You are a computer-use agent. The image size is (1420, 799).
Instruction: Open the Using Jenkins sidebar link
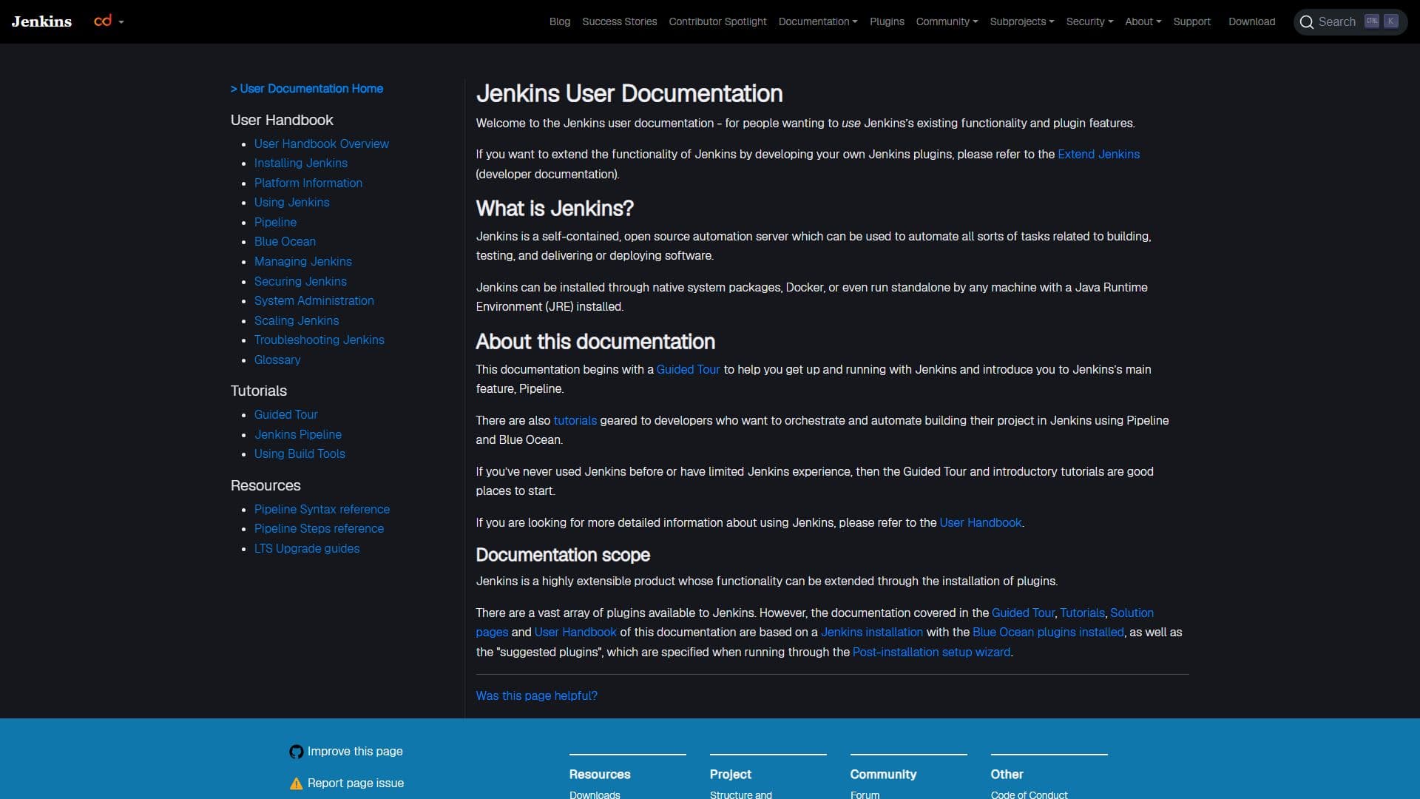pos(291,202)
